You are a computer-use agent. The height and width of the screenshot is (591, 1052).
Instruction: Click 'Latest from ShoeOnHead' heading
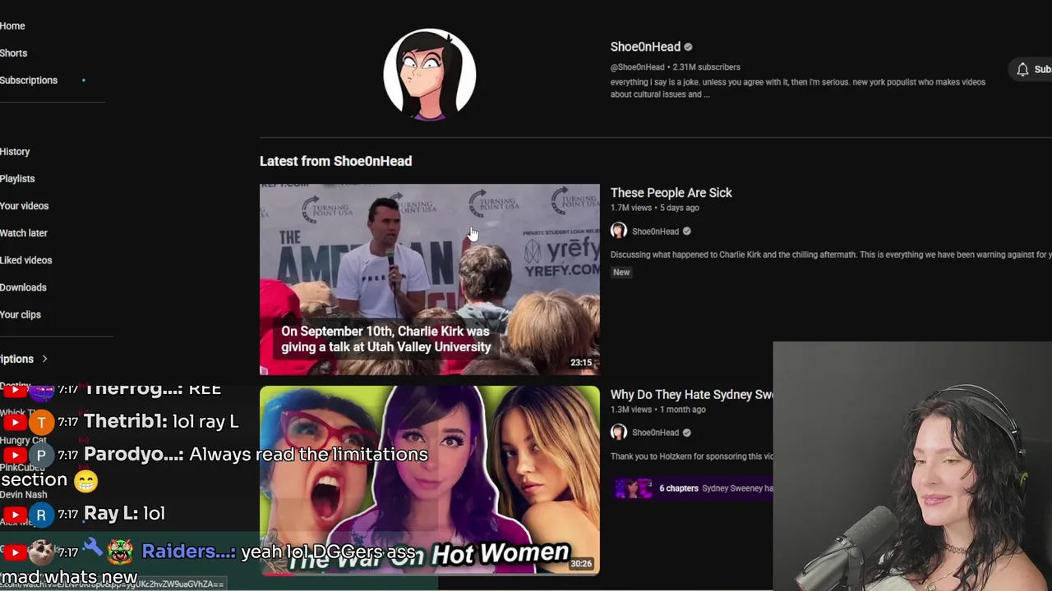coord(335,162)
